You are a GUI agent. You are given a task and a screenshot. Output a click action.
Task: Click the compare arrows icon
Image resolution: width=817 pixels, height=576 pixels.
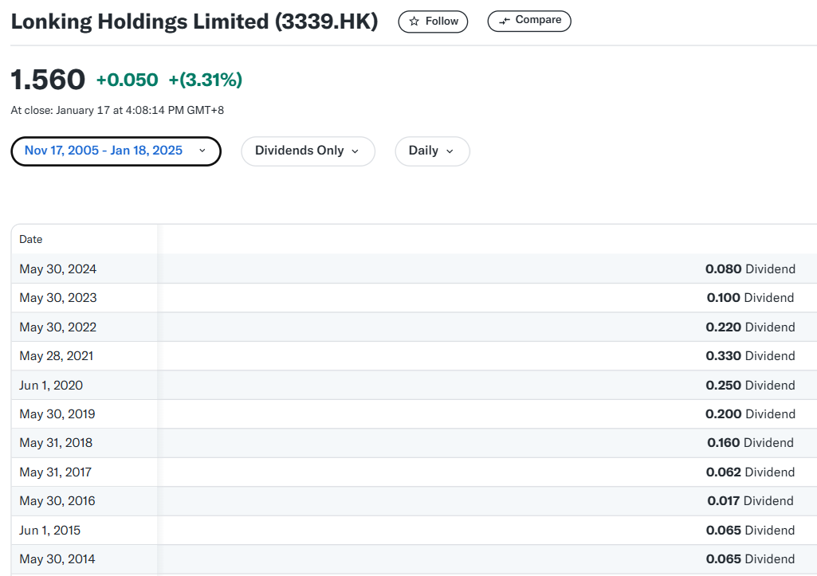pyautogui.click(x=505, y=21)
